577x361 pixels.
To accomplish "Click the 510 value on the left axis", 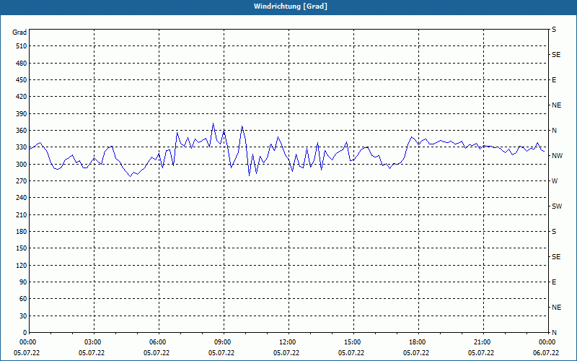I will click(22, 46).
